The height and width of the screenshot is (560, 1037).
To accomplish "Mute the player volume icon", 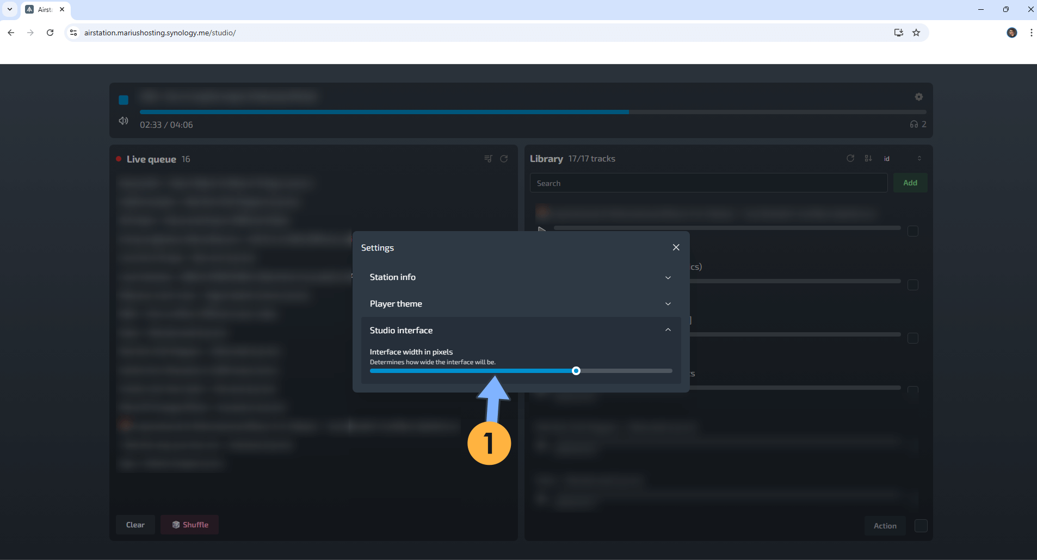I will 123,121.
